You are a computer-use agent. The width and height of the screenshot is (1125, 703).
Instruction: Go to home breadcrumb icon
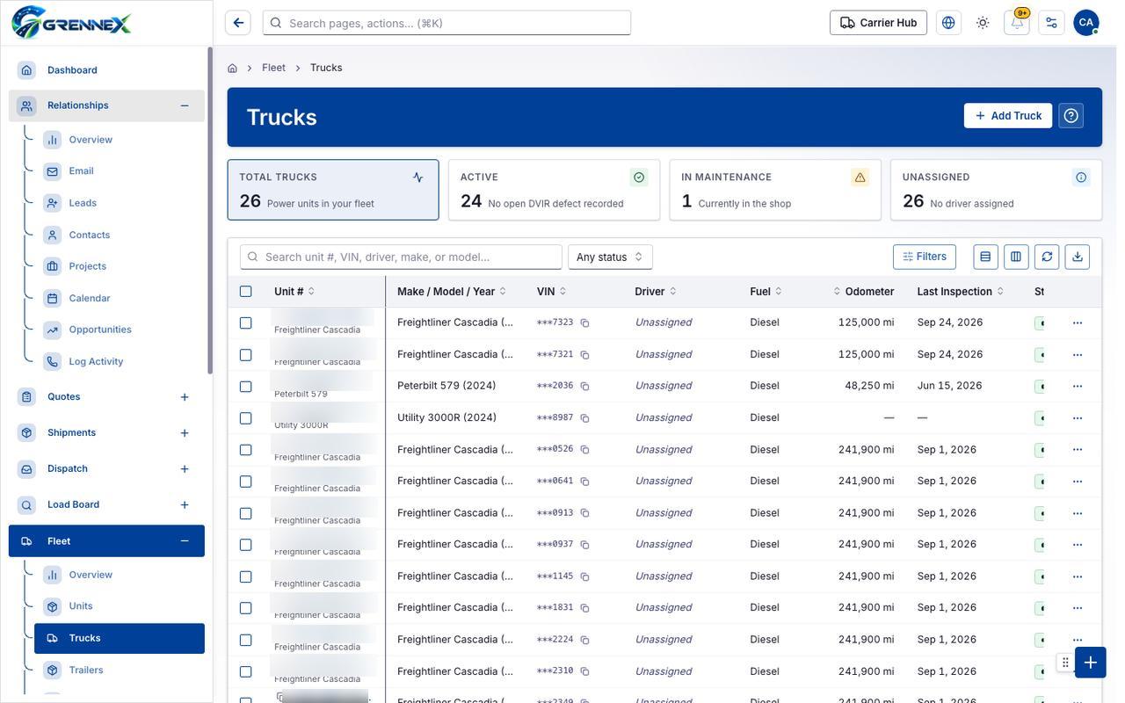tap(232, 68)
